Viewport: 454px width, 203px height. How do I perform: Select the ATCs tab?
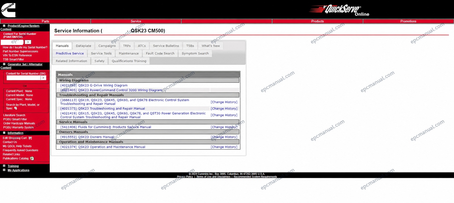point(142,46)
